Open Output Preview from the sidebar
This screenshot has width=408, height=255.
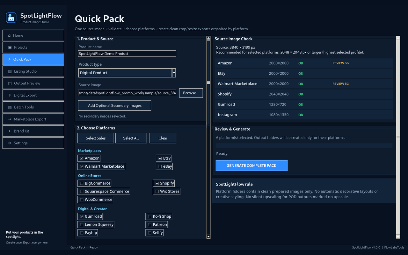point(33,83)
